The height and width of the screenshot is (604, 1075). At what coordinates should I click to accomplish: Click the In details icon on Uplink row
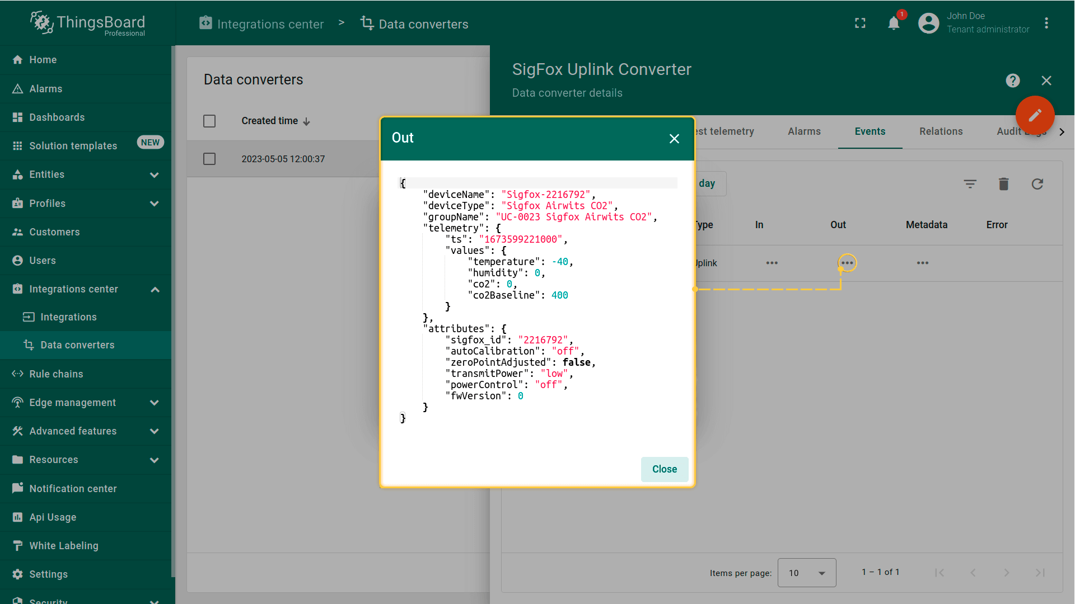pos(772,262)
